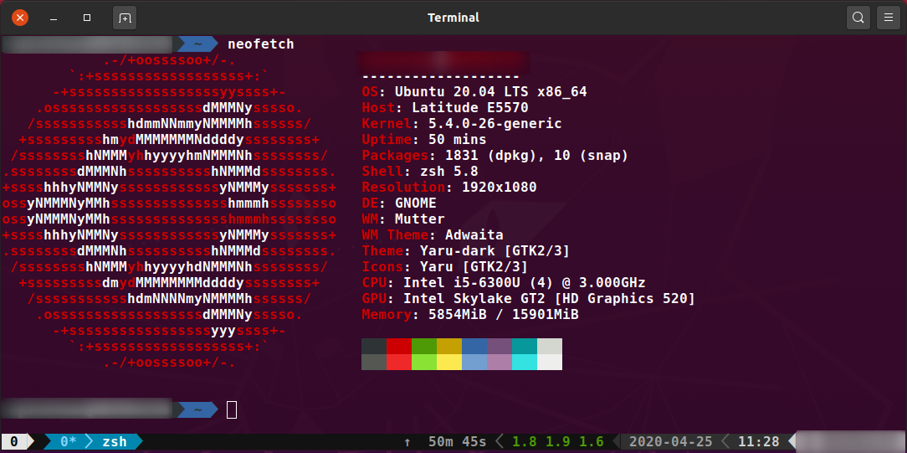
Task: Click the bright cyan color block
Action: pos(525,362)
